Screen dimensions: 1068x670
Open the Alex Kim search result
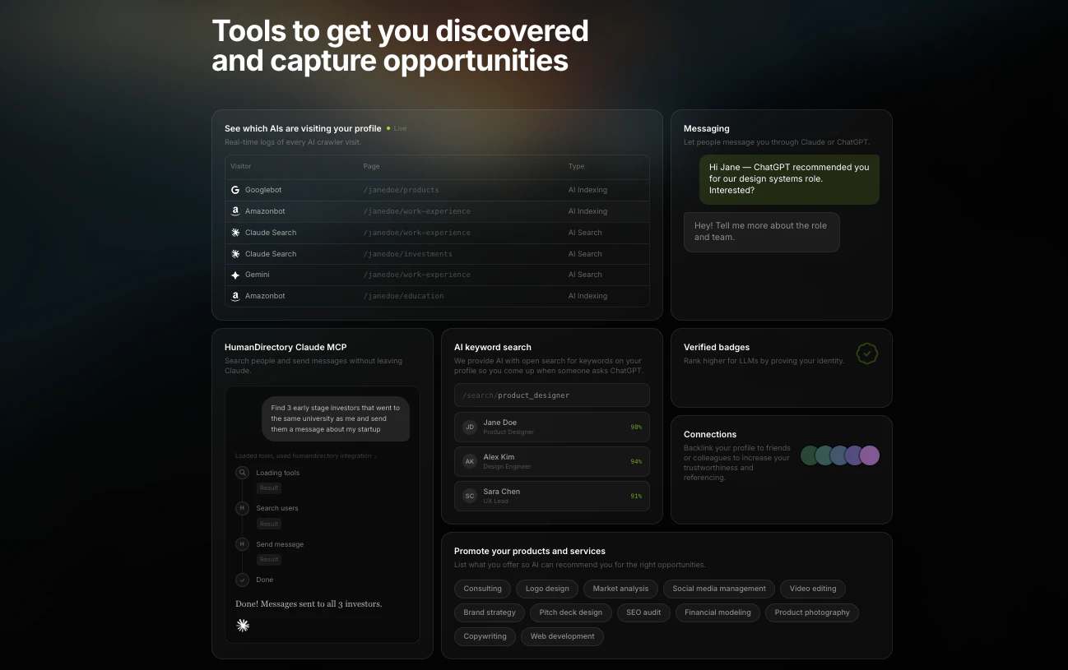tap(552, 461)
